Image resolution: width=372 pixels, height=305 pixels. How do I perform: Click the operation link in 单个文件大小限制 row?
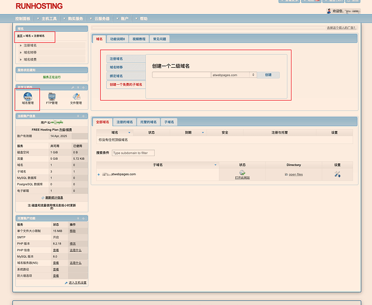pos(73,231)
